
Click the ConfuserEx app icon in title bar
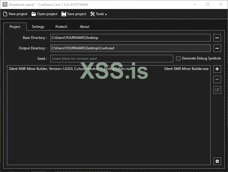pos(5,5)
